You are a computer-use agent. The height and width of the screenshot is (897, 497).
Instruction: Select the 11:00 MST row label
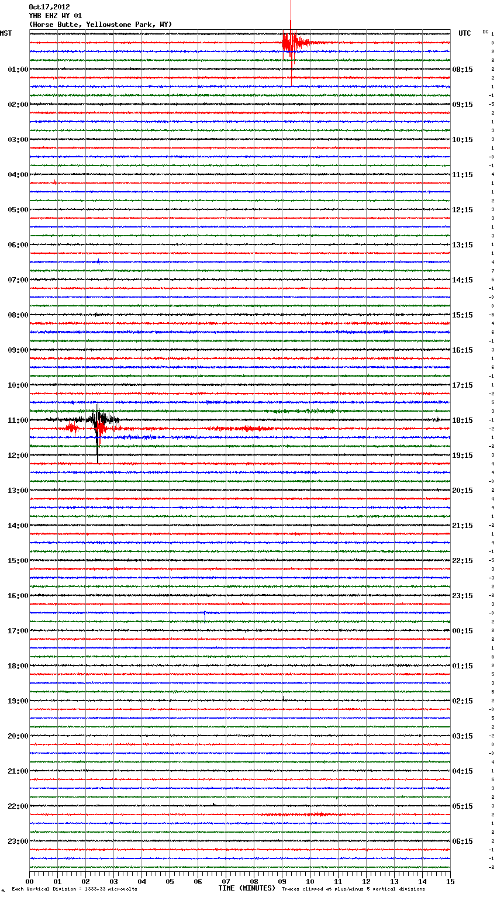(18, 420)
